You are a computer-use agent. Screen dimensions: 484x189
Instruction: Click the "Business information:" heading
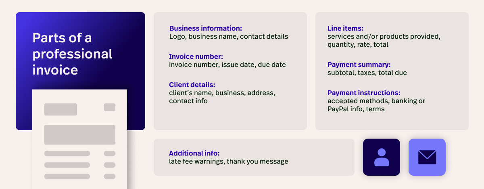(205, 29)
